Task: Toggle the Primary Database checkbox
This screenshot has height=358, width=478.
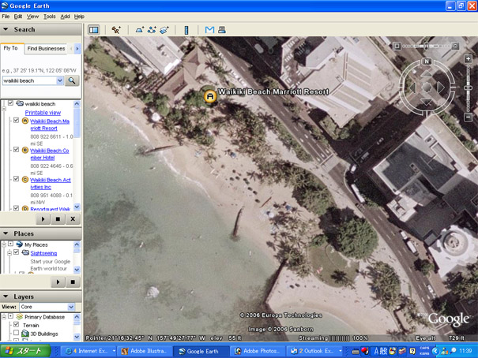Action: pos(11,316)
